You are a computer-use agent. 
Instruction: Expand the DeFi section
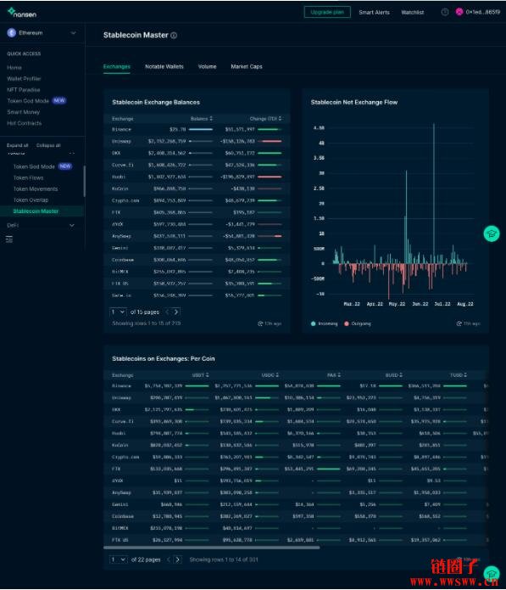41,226
